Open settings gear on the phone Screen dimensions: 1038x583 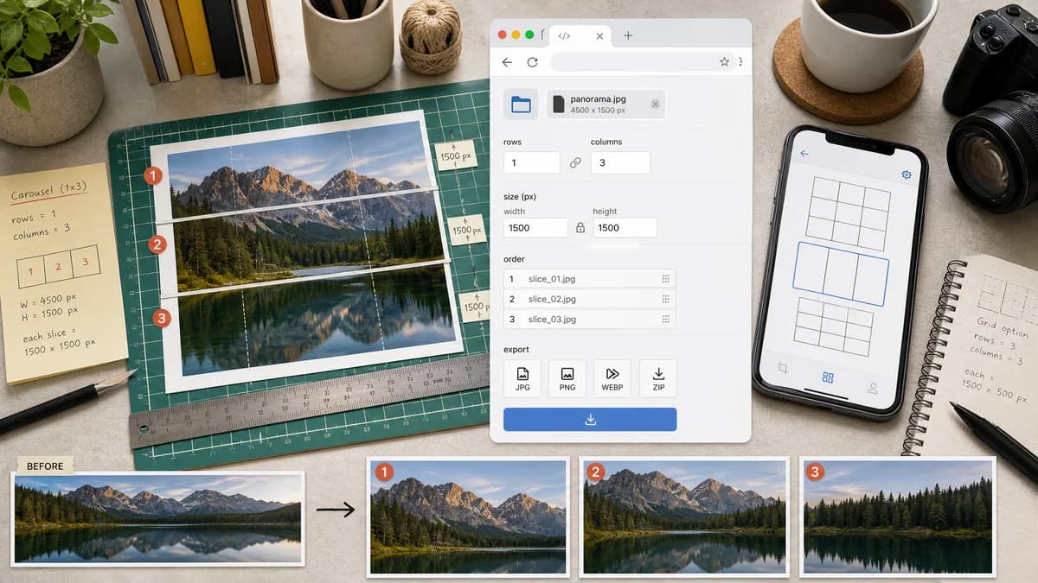click(x=907, y=174)
